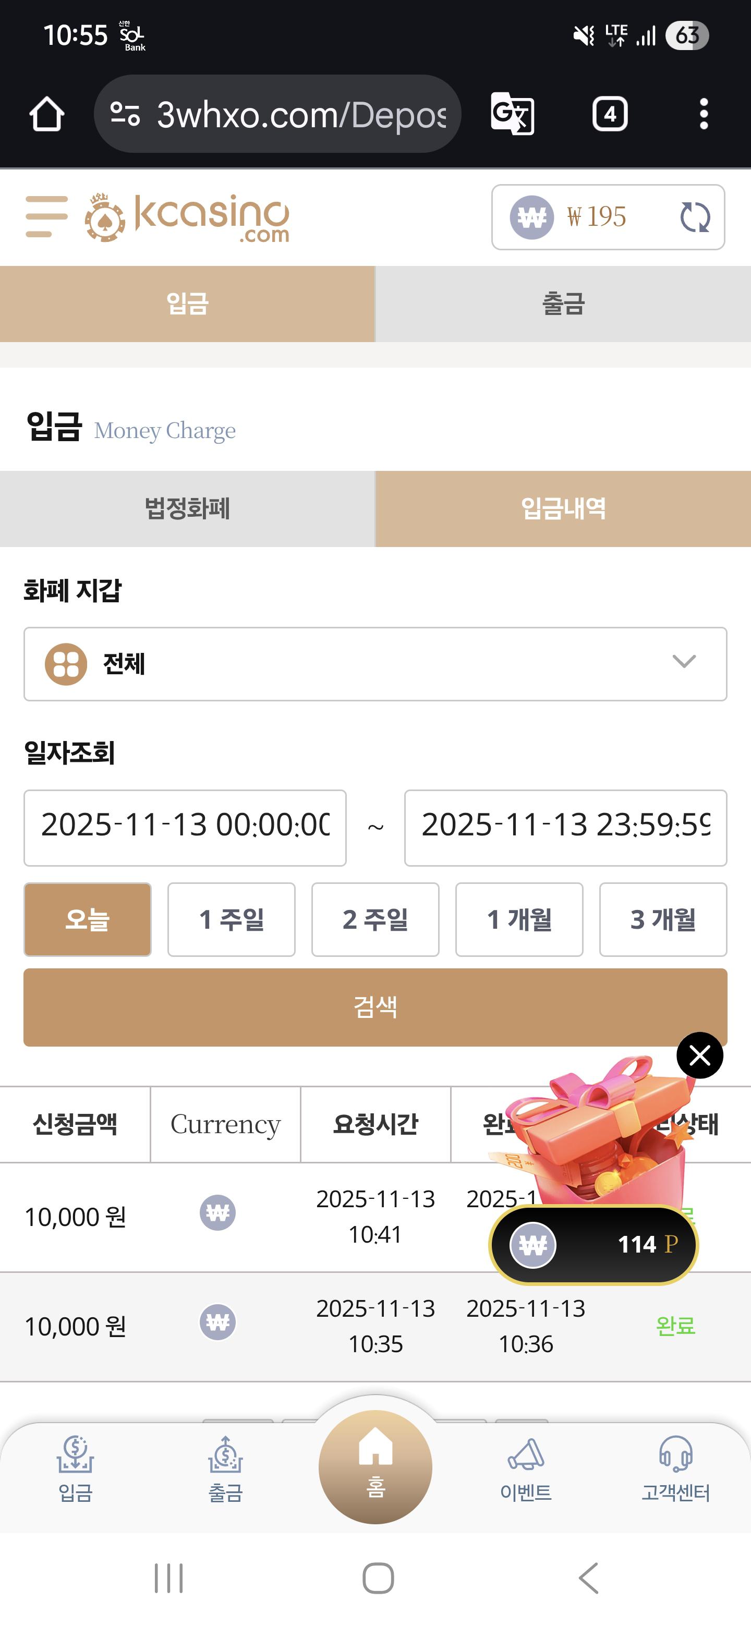Choose the 1 개월 date filter

[x=518, y=919]
